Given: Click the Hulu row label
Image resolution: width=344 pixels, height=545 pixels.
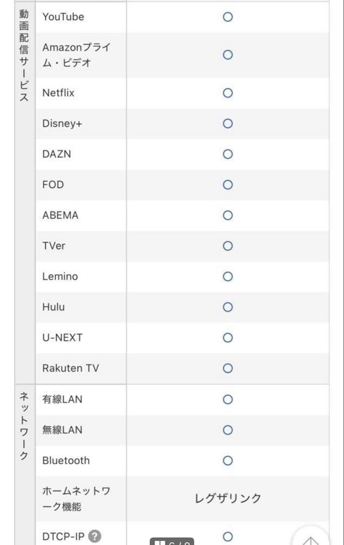Looking at the screenshot, I should tap(53, 307).
